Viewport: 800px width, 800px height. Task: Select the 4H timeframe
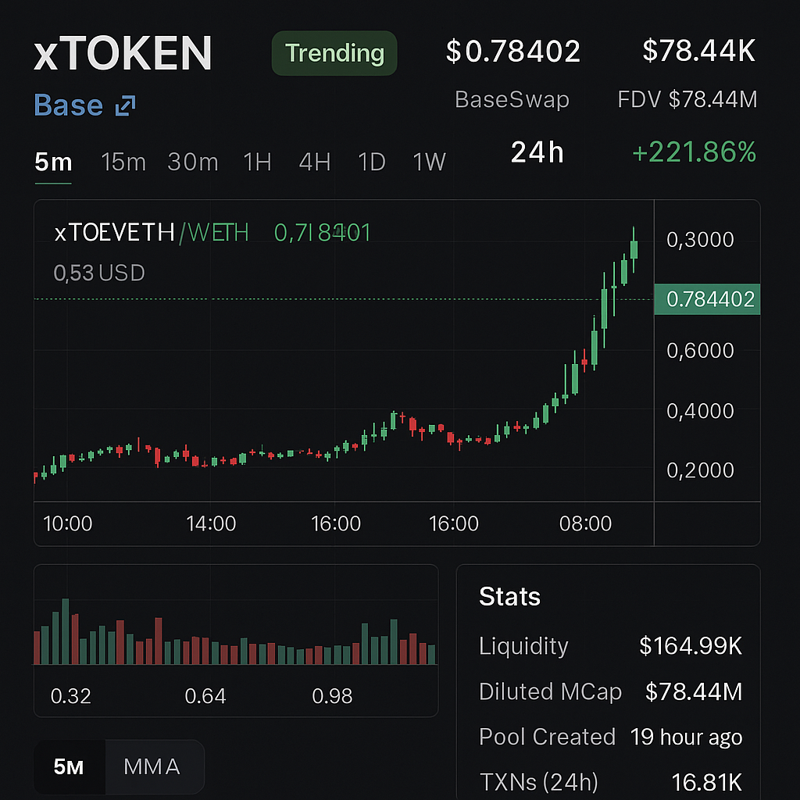[315, 162]
